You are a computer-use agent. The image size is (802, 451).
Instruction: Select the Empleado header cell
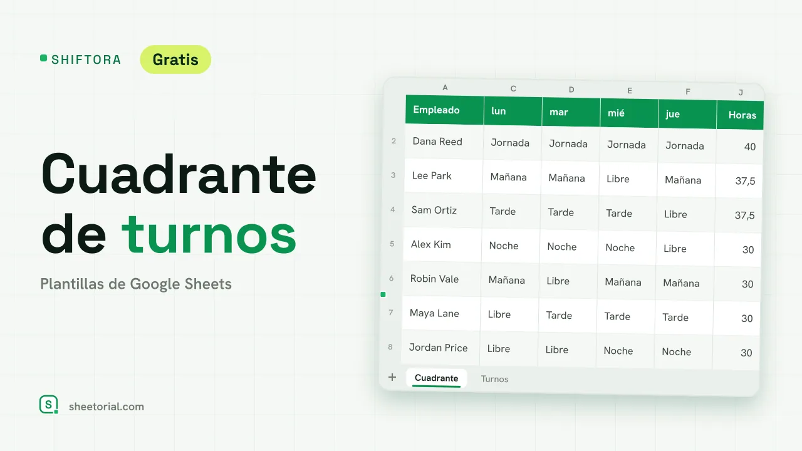445,110
